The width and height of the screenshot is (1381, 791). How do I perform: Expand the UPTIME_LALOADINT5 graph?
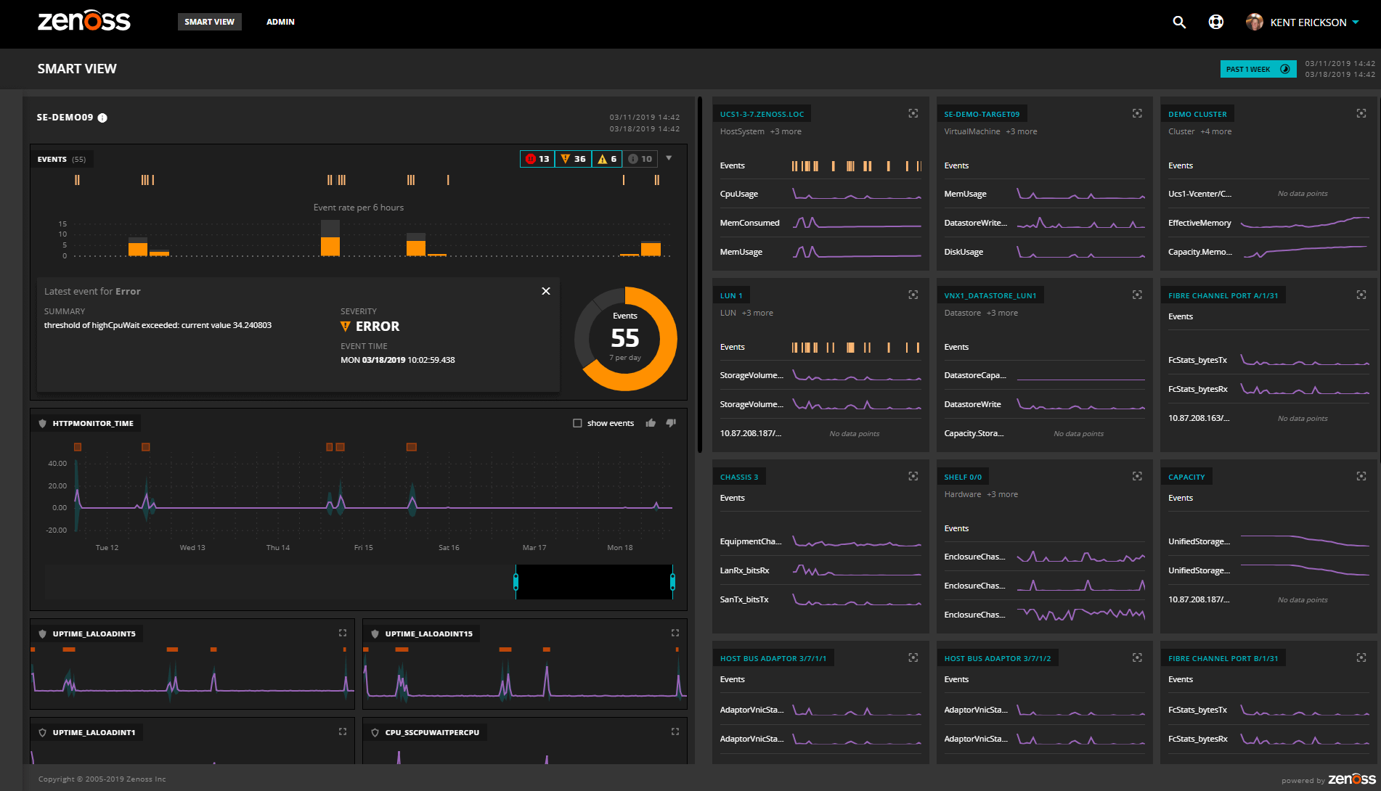(x=343, y=633)
